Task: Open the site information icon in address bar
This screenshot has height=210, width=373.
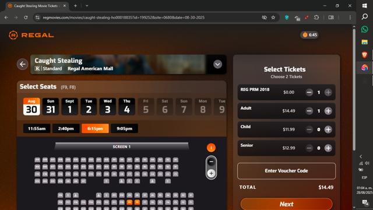Action: pos(37,17)
